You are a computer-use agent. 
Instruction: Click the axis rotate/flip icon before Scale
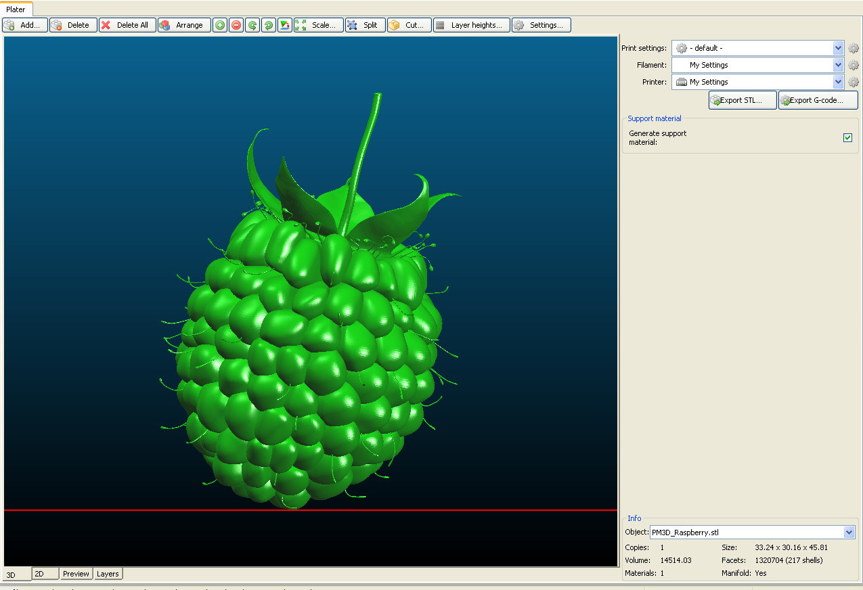[x=285, y=25]
